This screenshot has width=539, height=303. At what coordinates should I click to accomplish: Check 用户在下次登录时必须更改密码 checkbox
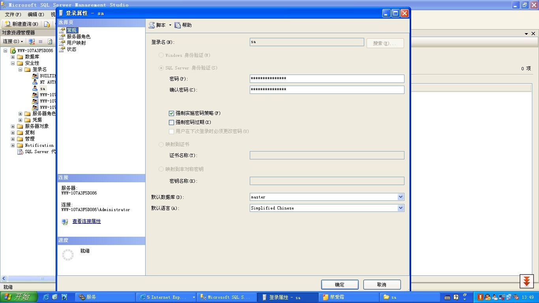171,132
